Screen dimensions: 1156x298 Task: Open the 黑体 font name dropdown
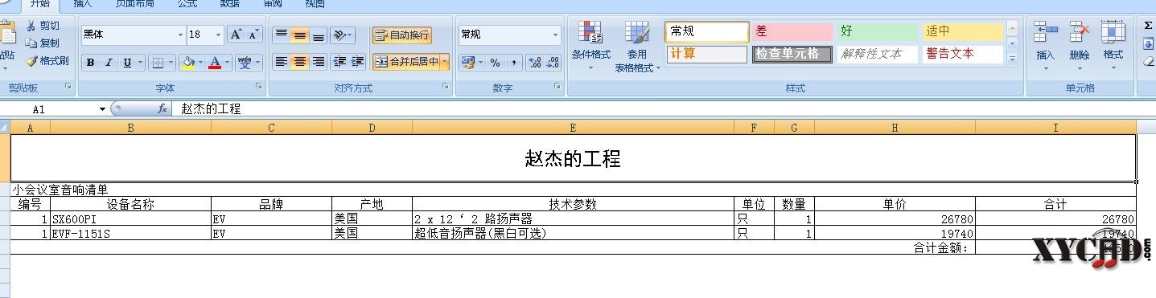(x=180, y=35)
